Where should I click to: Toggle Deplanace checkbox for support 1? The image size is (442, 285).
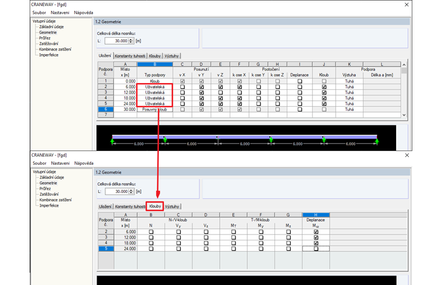tap(300, 81)
